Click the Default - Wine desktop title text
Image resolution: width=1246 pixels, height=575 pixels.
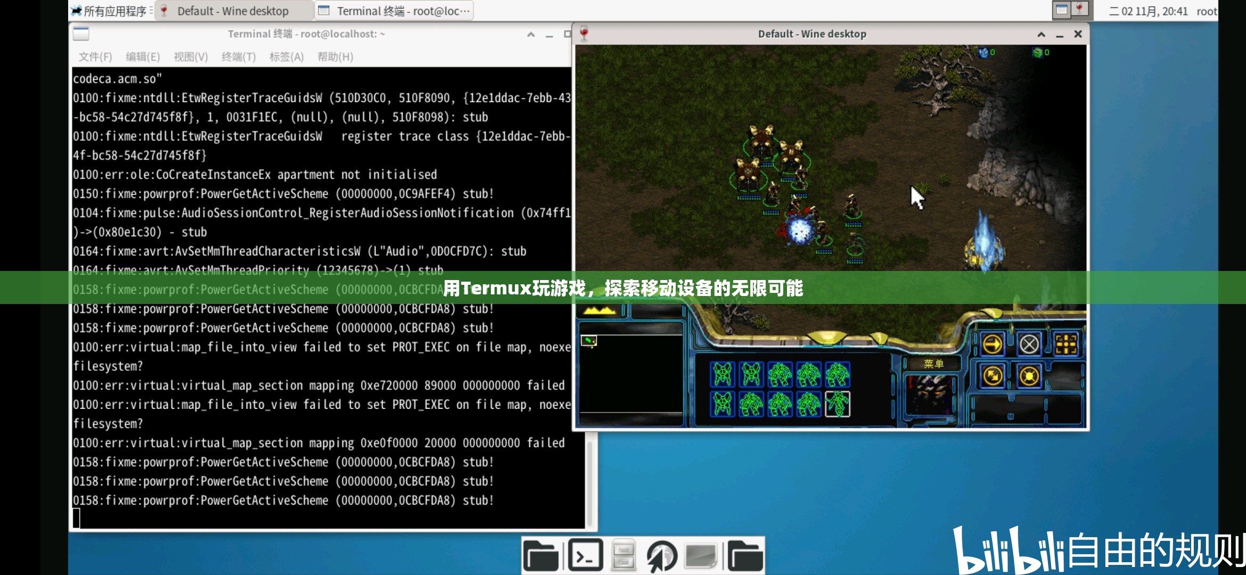click(x=812, y=34)
